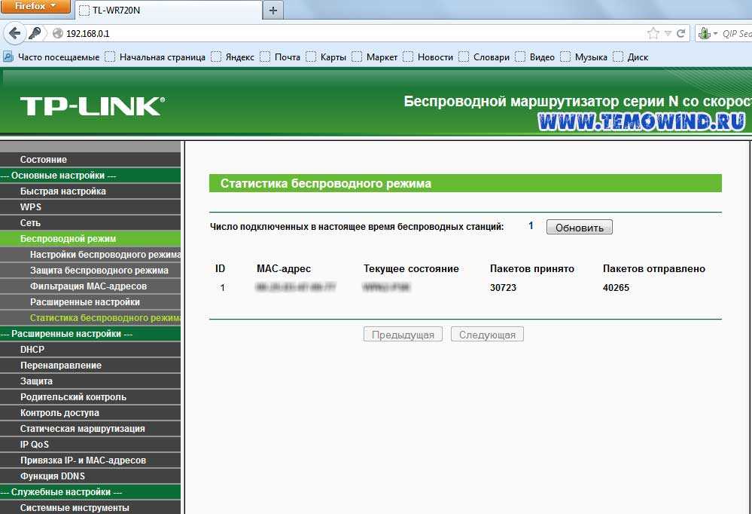Image resolution: width=752 pixels, height=514 pixels.
Task: Open the IP QoS menu item
Action: point(90,445)
